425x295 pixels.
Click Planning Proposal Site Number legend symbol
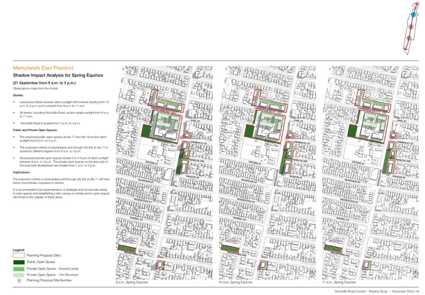pos(19,281)
